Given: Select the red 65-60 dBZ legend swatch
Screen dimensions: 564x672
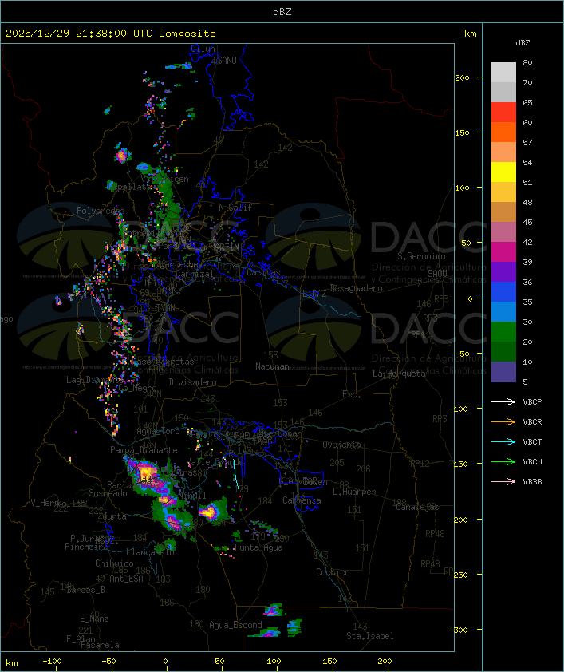Looking at the screenshot, I should point(503,113).
